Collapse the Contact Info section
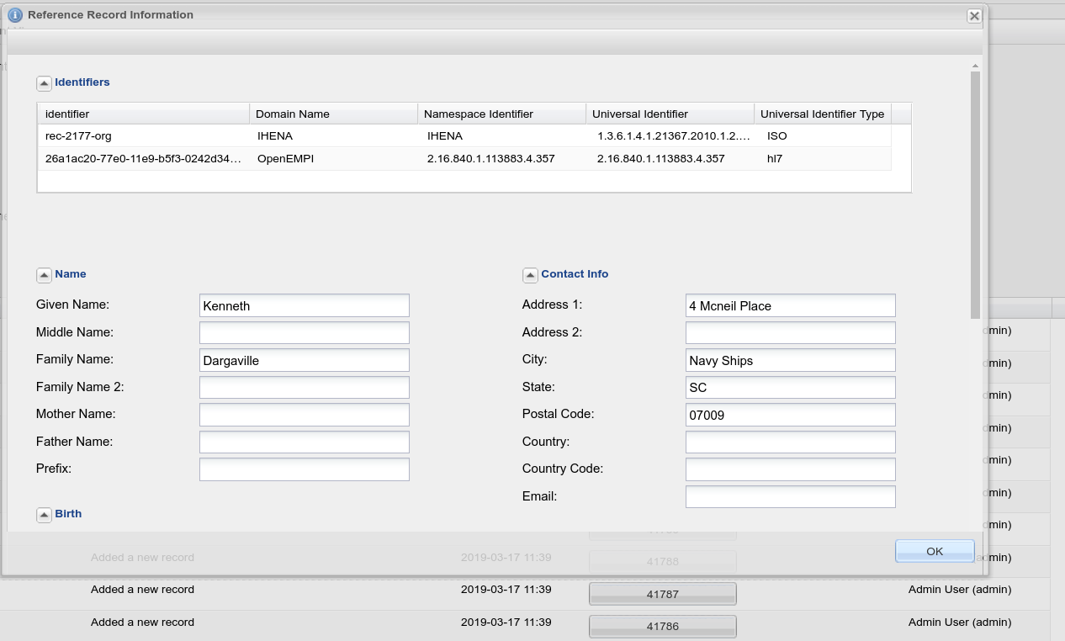The image size is (1065, 641). pyautogui.click(x=530, y=275)
